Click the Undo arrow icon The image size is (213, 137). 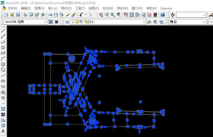click(81, 15)
